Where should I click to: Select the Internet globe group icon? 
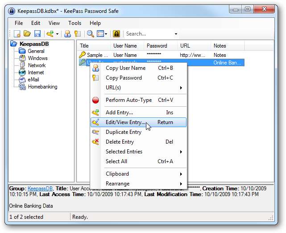[x=22, y=72]
